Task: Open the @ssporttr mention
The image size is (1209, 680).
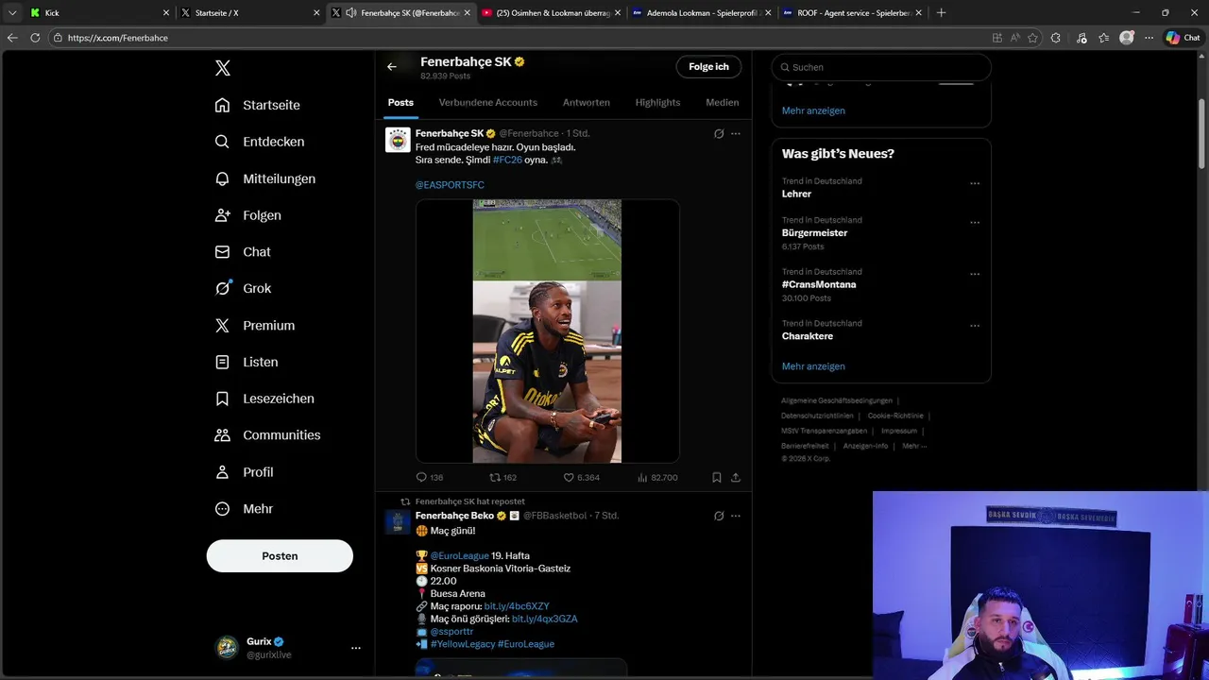Action: (452, 631)
